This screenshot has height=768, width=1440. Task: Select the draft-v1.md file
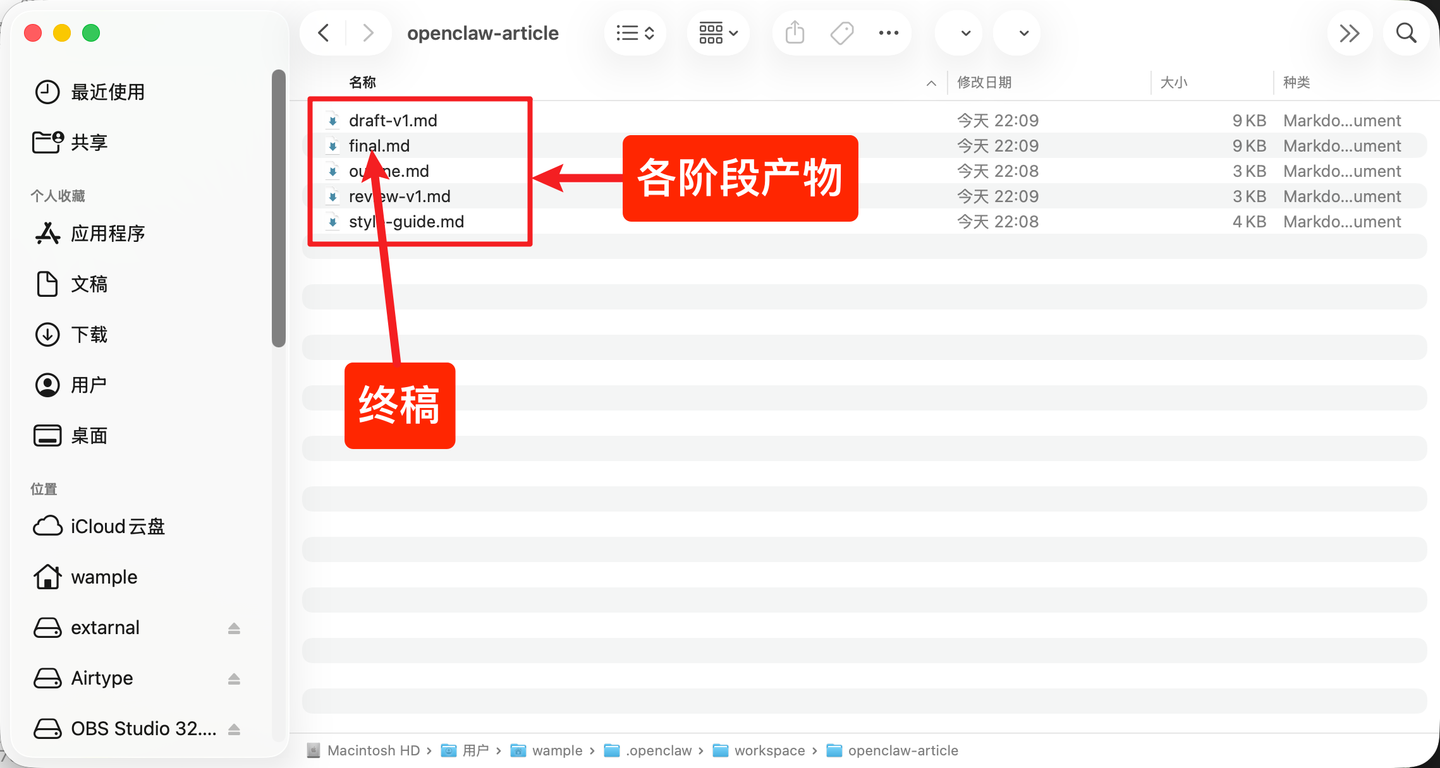click(393, 120)
